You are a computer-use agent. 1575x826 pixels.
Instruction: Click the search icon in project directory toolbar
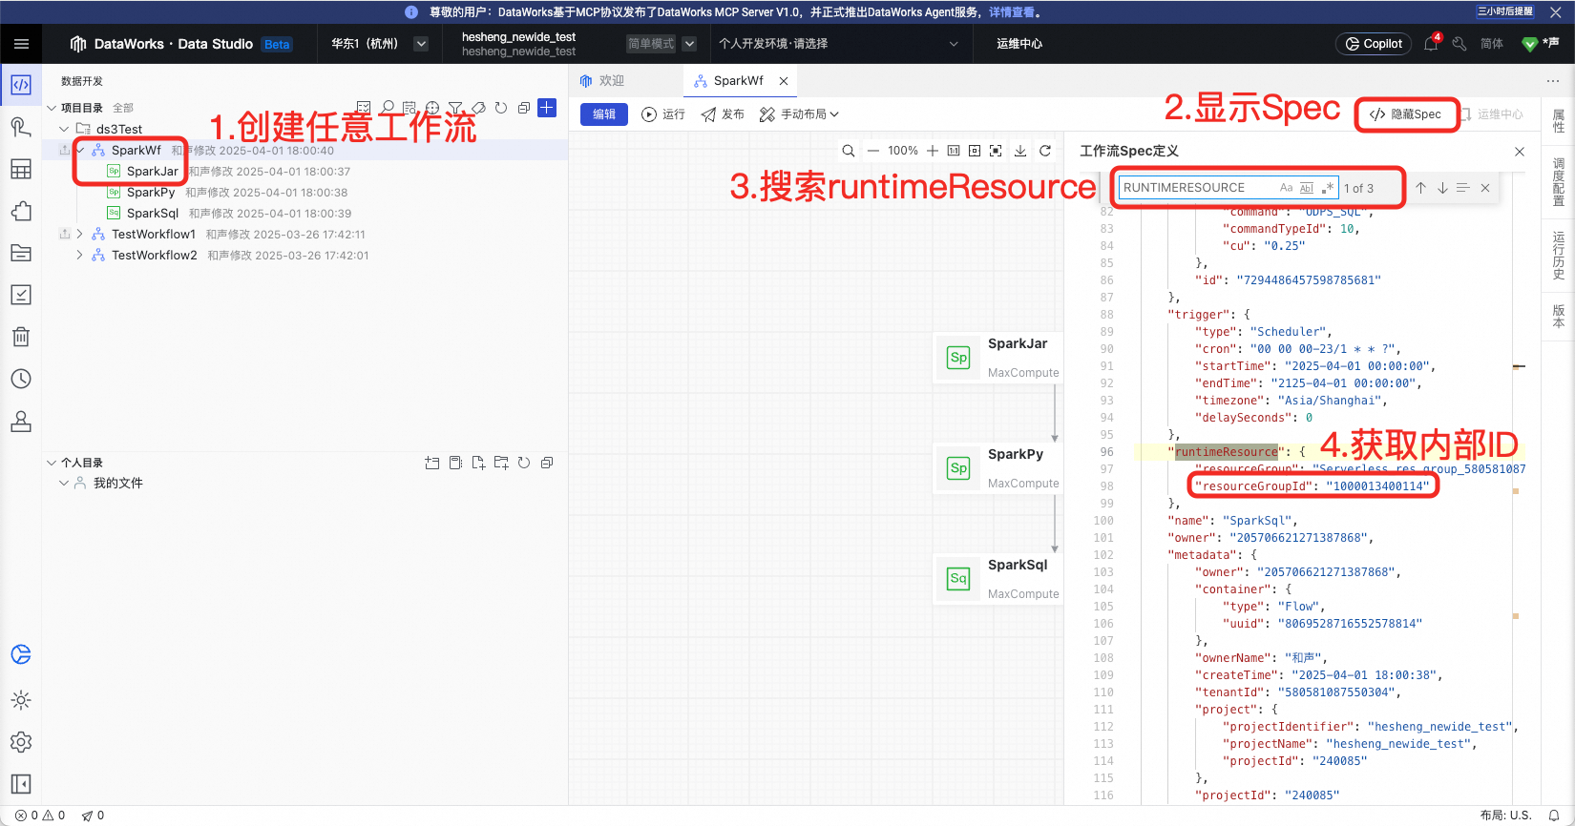pyautogui.click(x=388, y=108)
